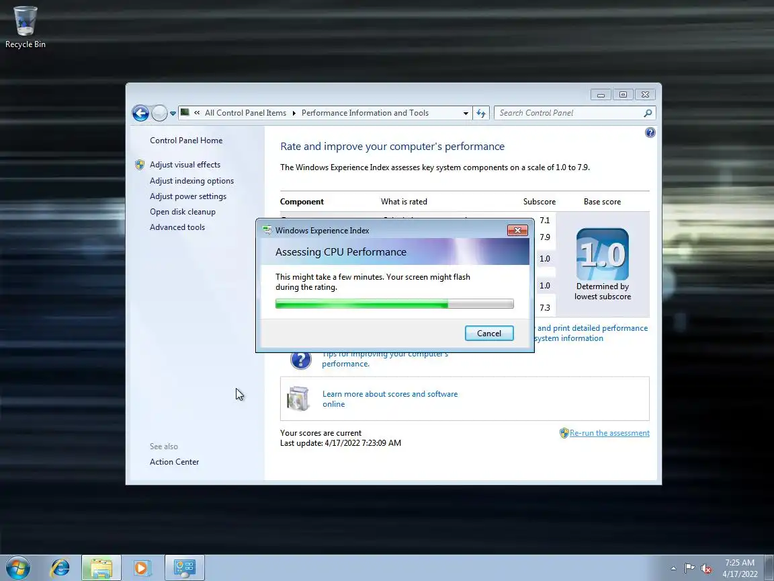
Task: Click Re-run the assessment link
Action: click(609, 433)
